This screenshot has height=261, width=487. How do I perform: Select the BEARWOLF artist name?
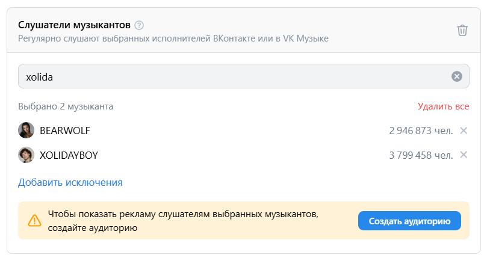pos(64,130)
